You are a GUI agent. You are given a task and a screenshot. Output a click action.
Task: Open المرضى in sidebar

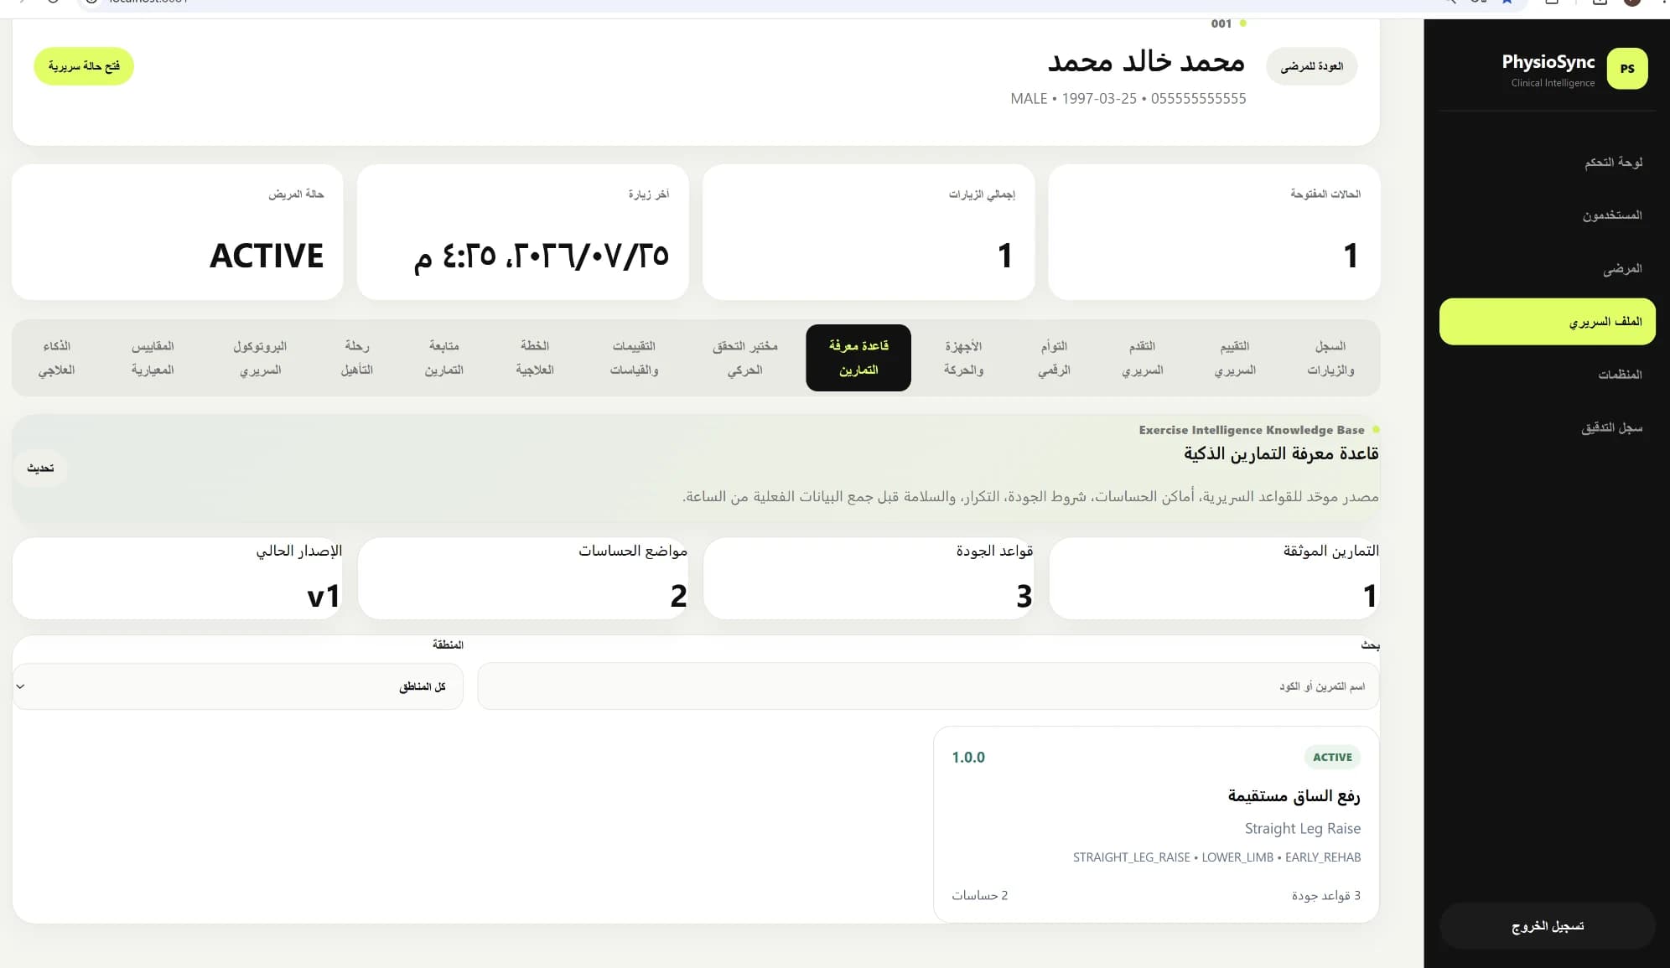(1547, 268)
